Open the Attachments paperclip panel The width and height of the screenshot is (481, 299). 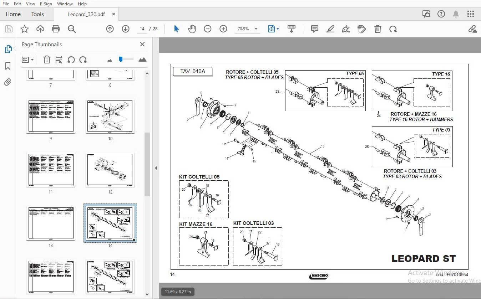[8, 82]
